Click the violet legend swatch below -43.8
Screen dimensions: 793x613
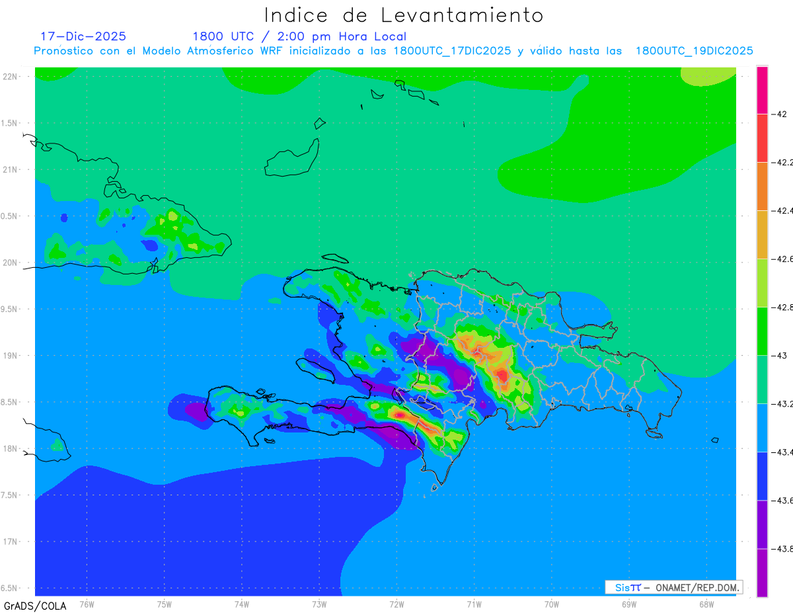pos(762,573)
